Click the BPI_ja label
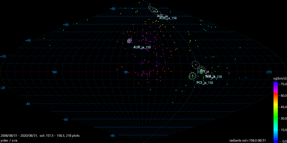This screenshot has width=287, height=143. [205, 71]
